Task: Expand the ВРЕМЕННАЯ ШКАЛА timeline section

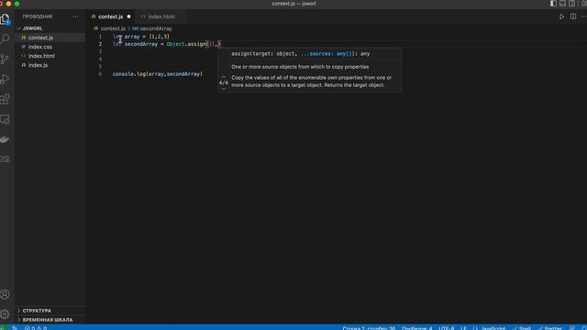Action: pos(47,320)
